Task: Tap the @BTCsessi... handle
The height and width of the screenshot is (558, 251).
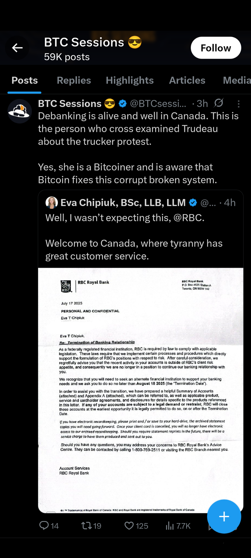Action: pos(158,103)
